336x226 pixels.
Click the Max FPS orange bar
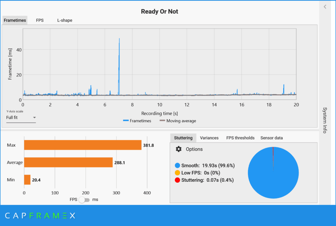83,145
